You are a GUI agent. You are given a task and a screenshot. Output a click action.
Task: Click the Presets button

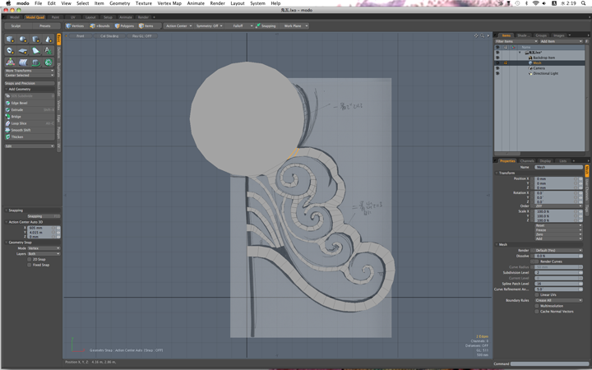pos(45,25)
